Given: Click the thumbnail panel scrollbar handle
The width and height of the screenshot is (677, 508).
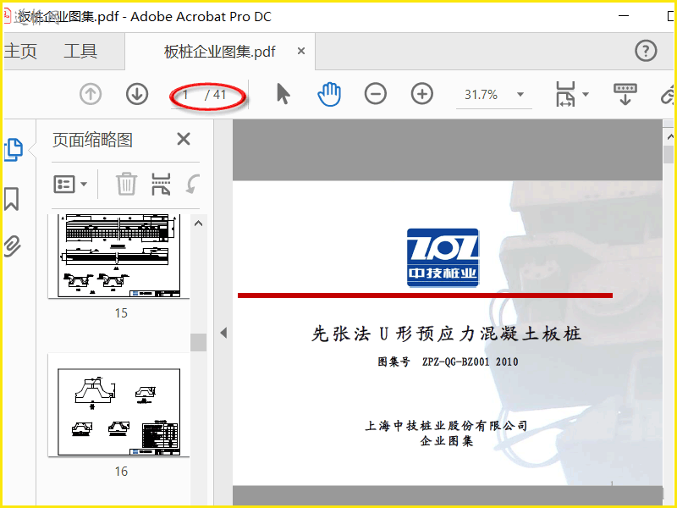Looking at the screenshot, I should (198, 343).
